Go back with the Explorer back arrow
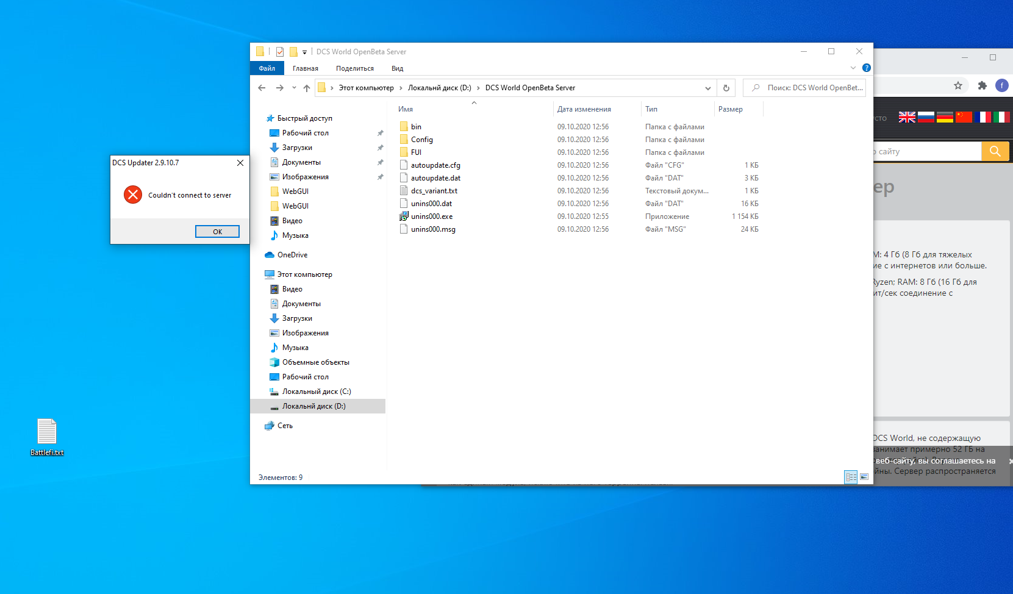 click(262, 88)
